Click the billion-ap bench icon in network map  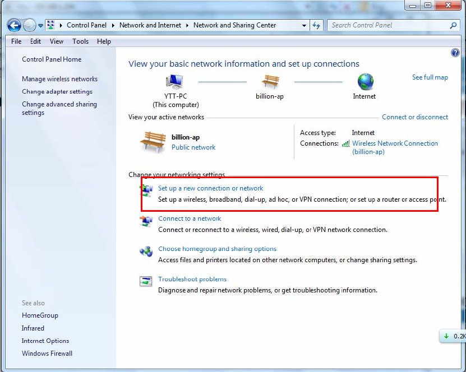point(270,82)
